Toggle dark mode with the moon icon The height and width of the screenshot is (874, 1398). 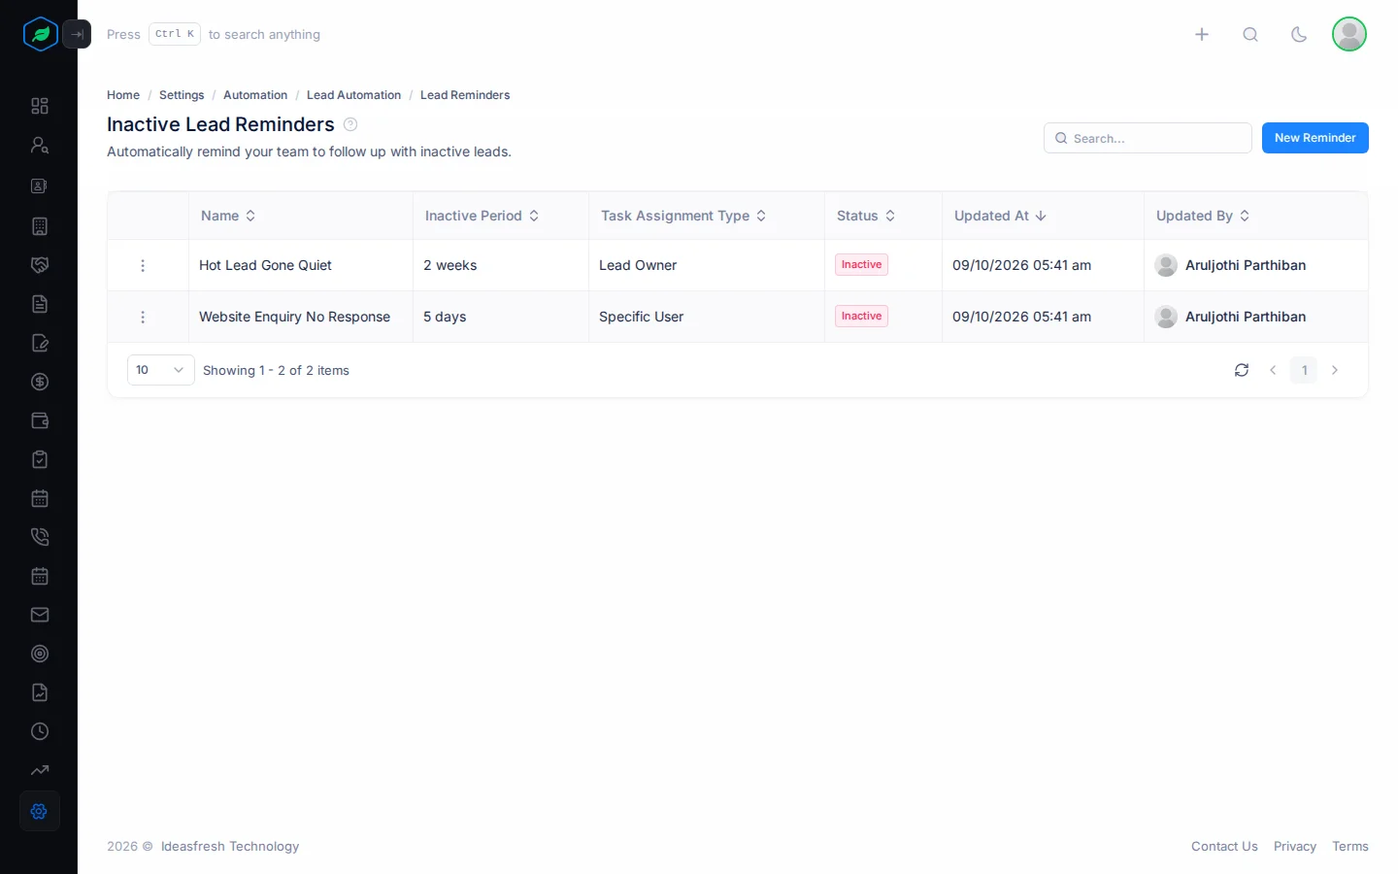pyautogui.click(x=1299, y=34)
